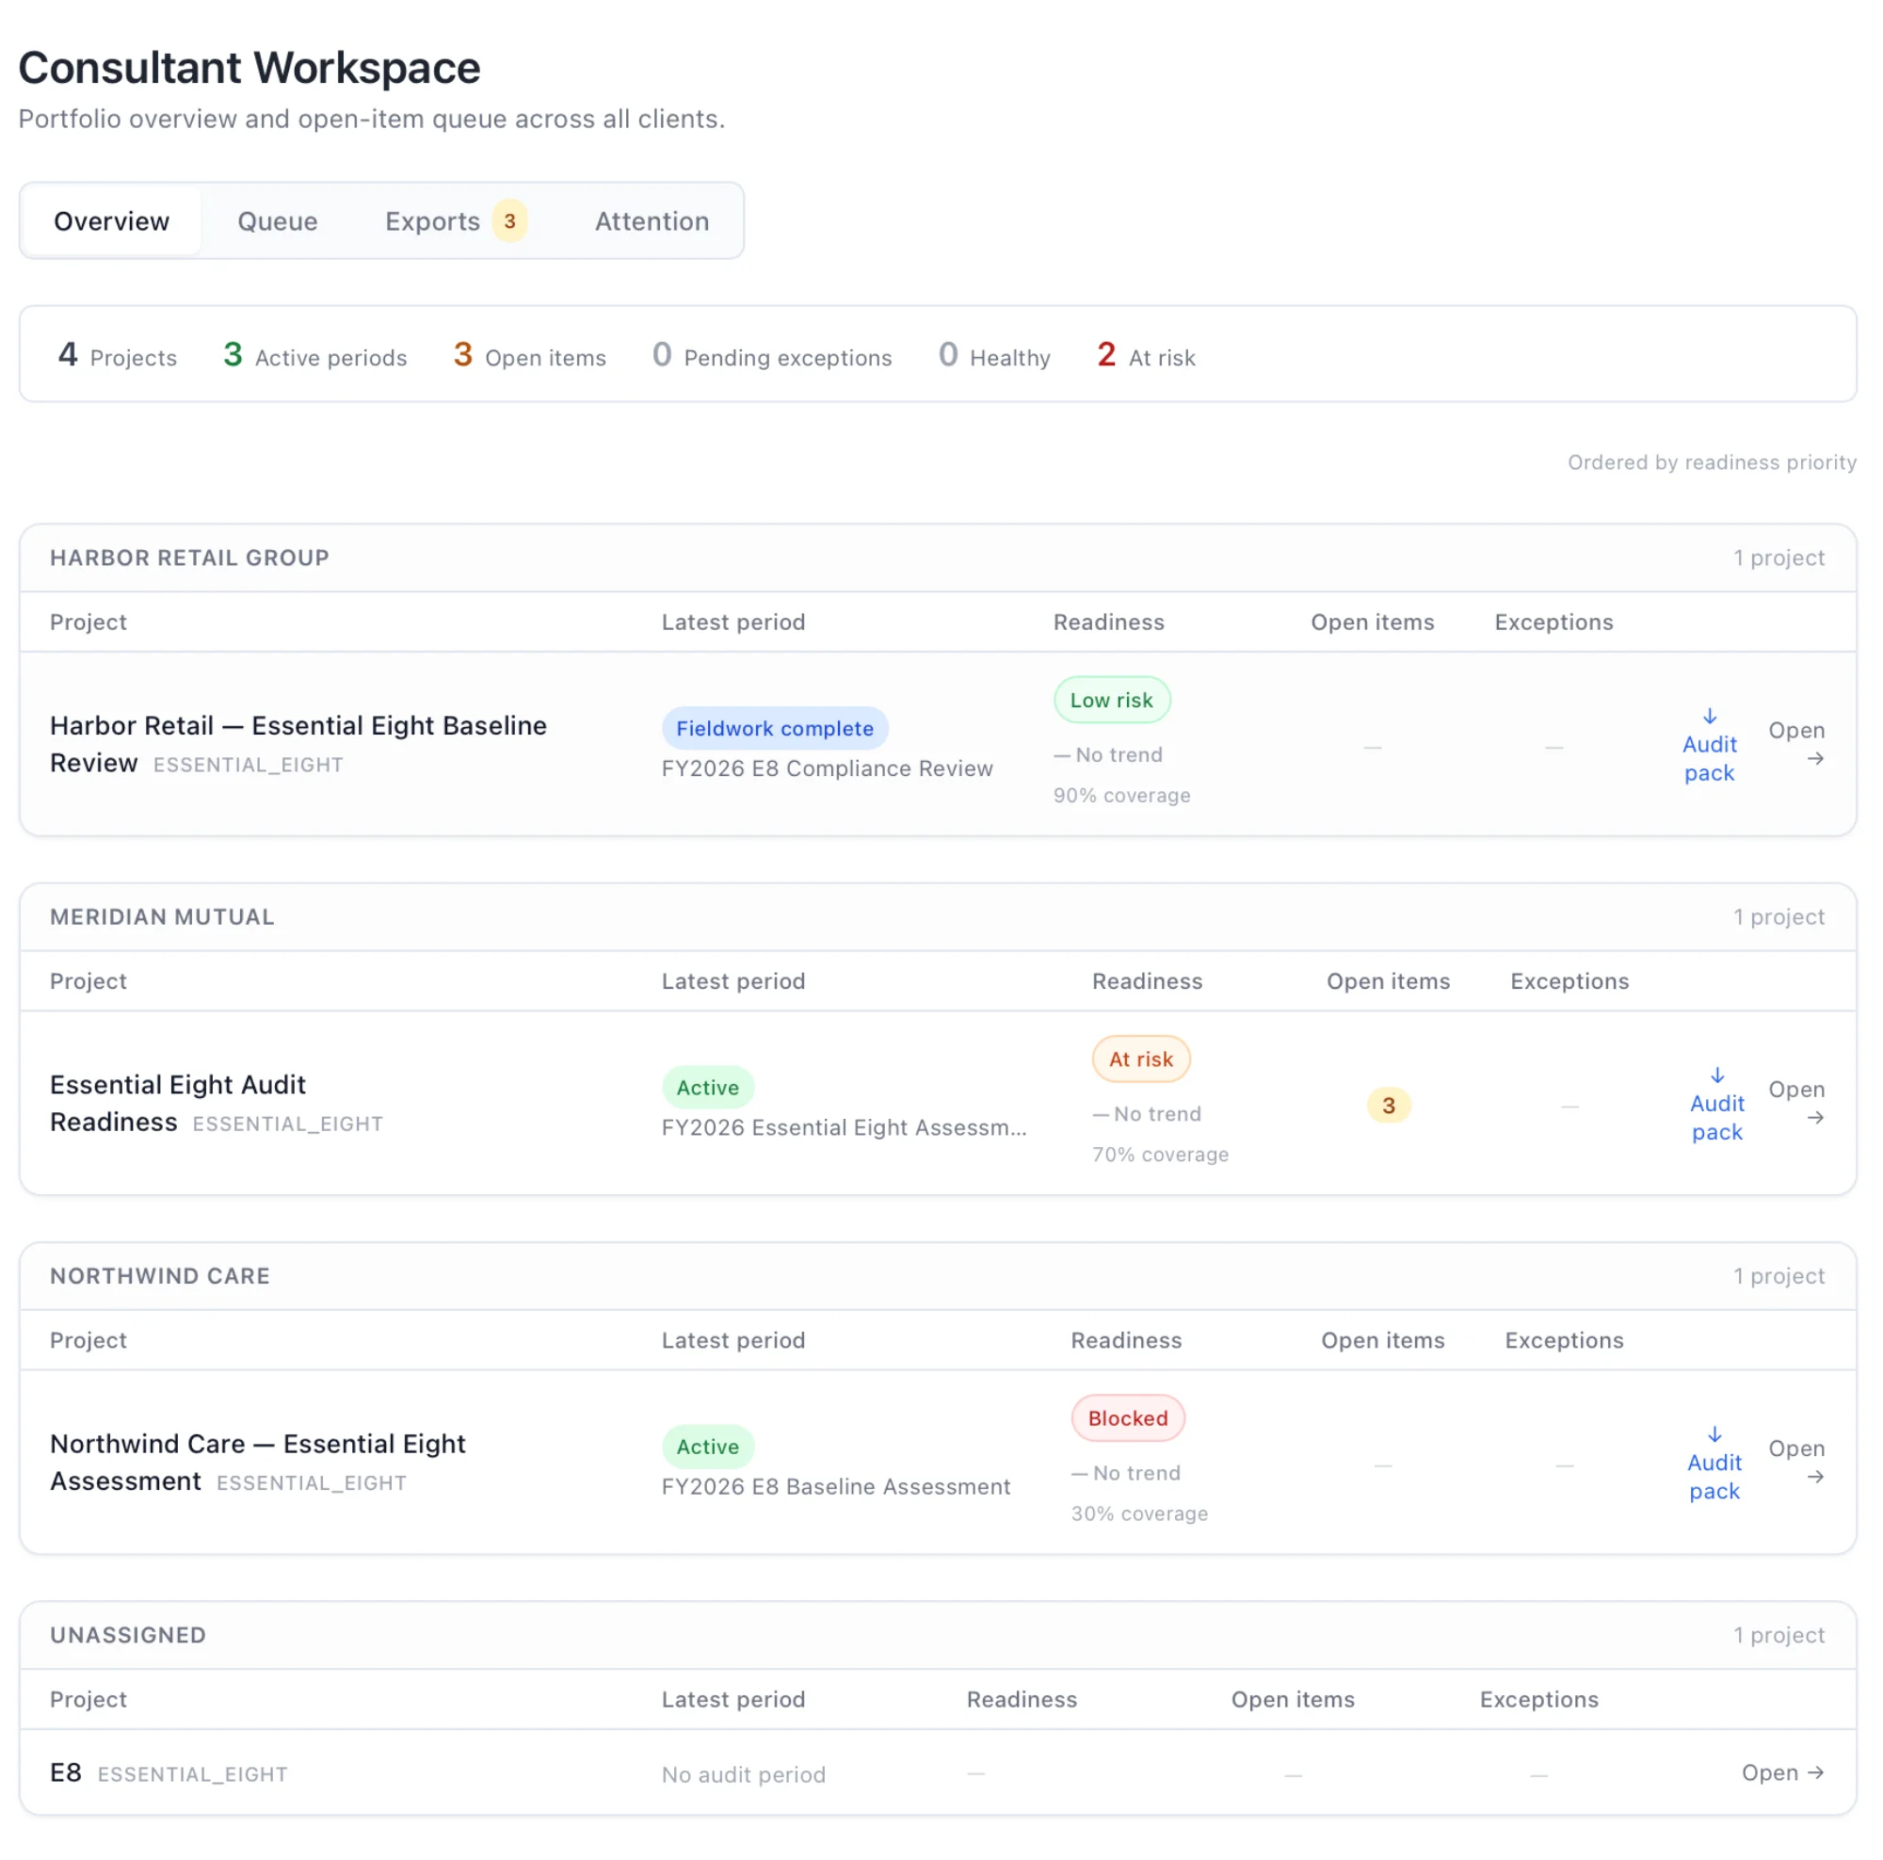Click the 70% coverage text
Viewport: 1883px width, 1860px height.
click(x=1160, y=1154)
